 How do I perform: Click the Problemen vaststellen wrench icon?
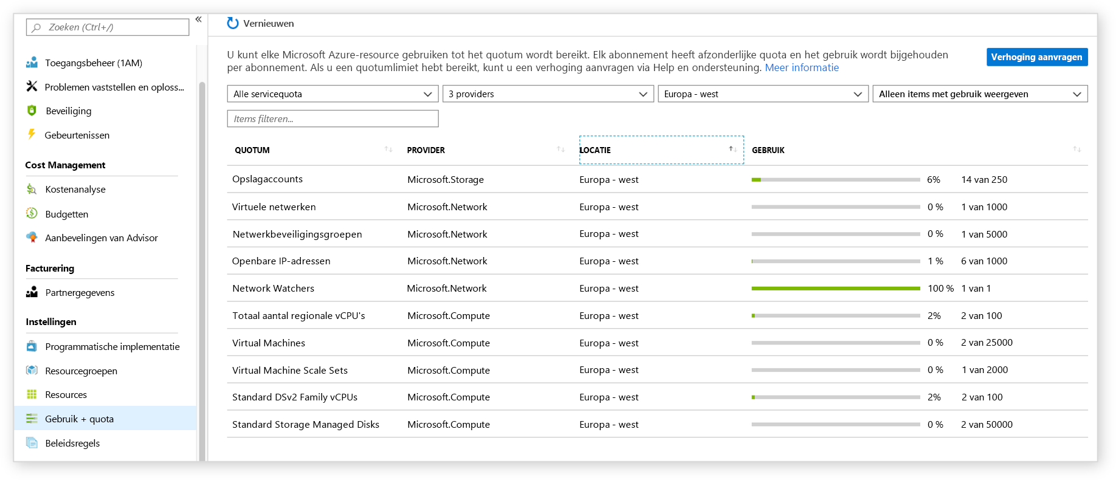32,86
